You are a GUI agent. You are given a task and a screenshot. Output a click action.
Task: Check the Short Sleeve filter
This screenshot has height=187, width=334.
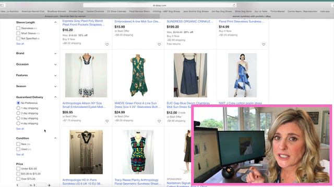click(x=18, y=33)
